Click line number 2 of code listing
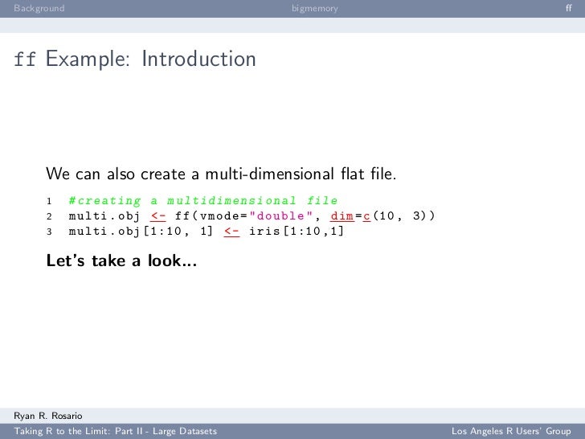The height and width of the screenshot is (439, 585). tap(49, 216)
